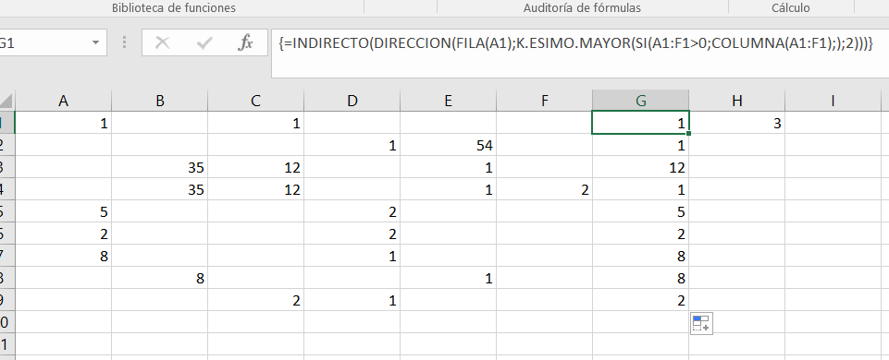Click the Biblioteca de funciones group label
Screen dimensions: 889x360
pyautogui.click(x=174, y=8)
